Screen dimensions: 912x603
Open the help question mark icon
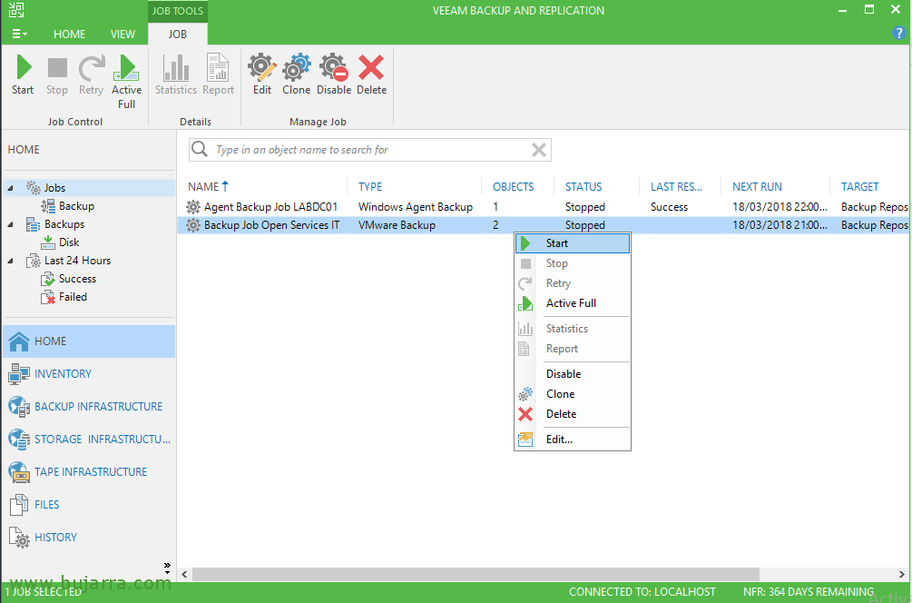(899, 34)
